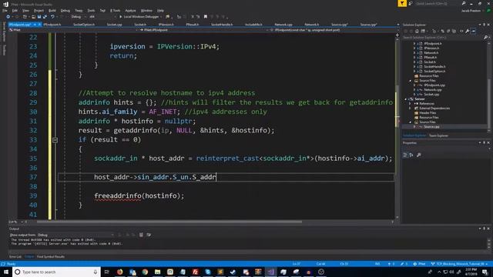Open the Show output from dropdown

click(x=75, y=235)
